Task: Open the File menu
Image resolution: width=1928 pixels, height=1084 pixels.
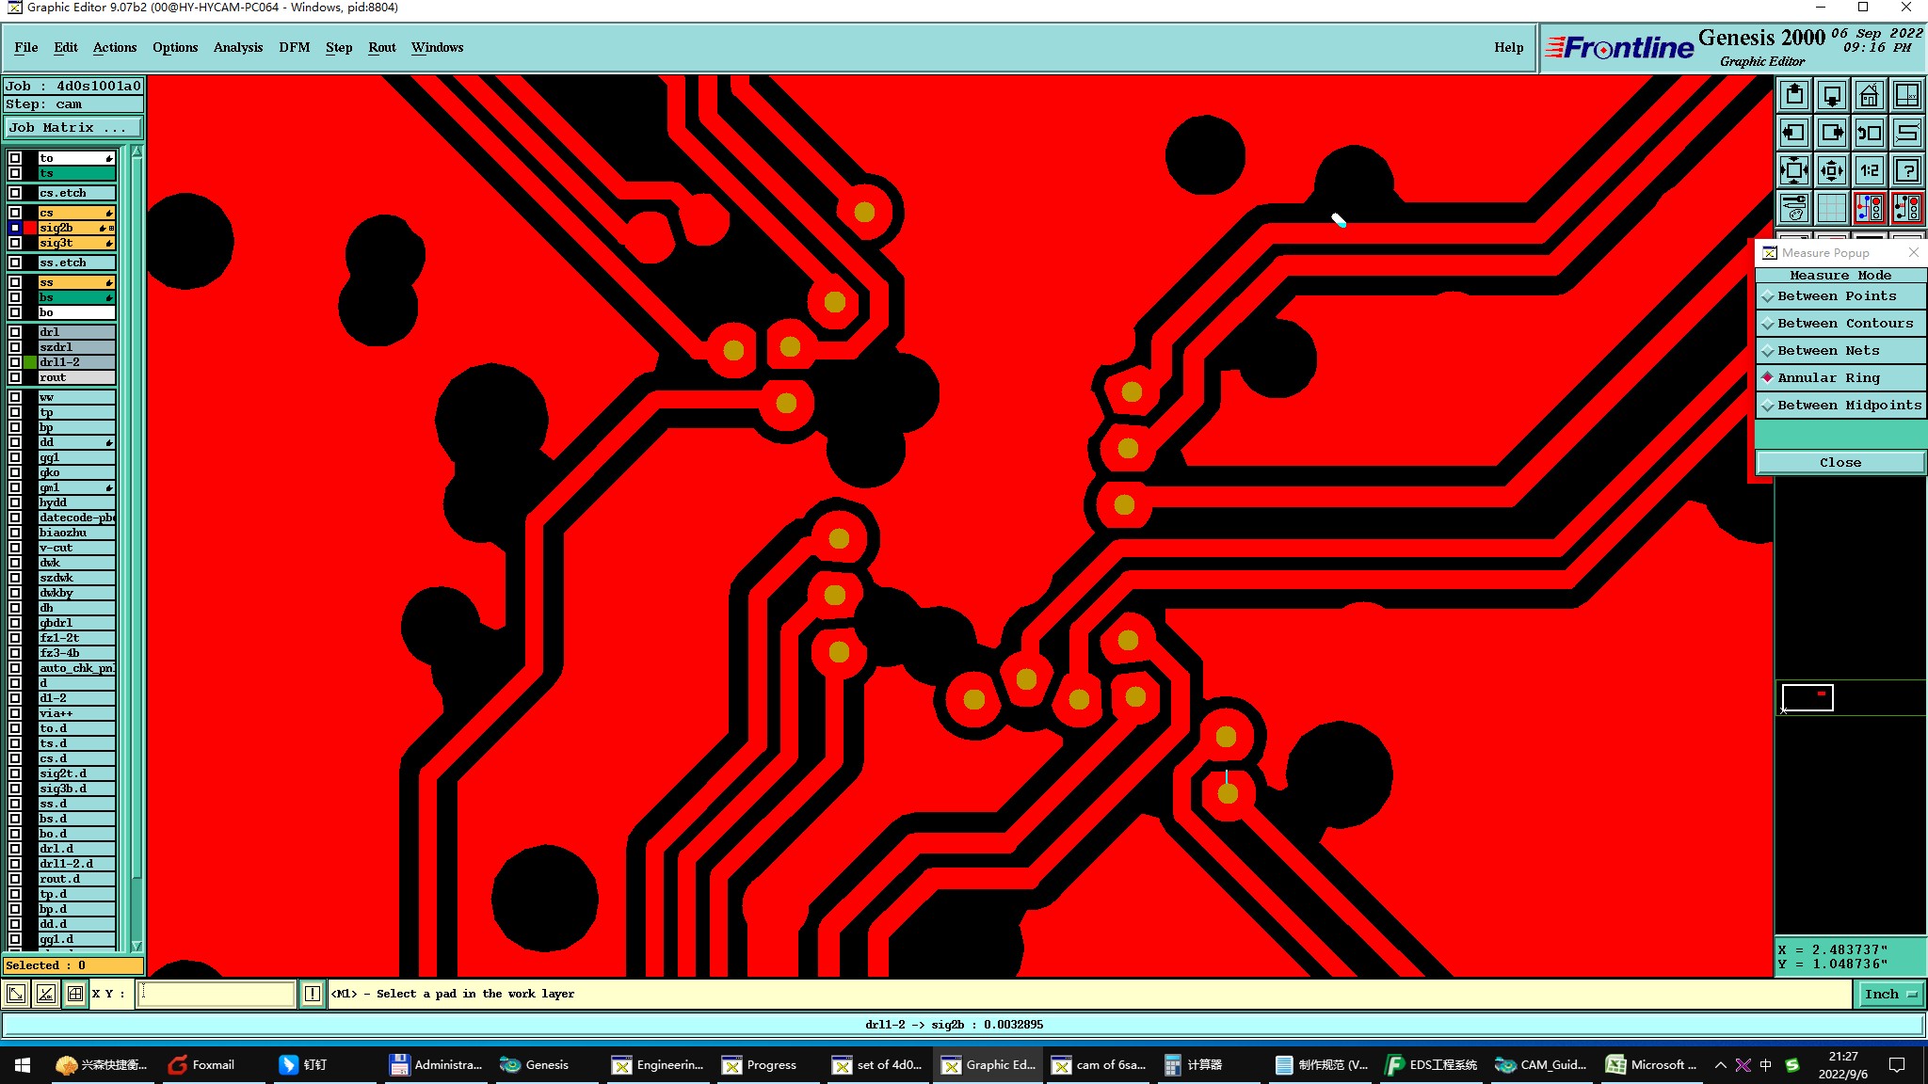Action: point(26,48)
